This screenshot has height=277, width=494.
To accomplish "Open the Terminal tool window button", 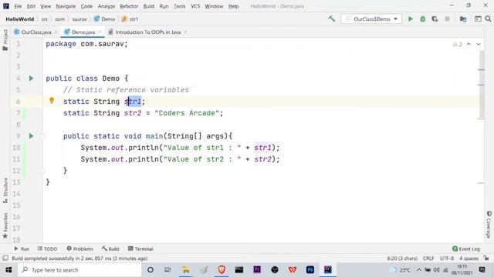I will pos(140,249).
